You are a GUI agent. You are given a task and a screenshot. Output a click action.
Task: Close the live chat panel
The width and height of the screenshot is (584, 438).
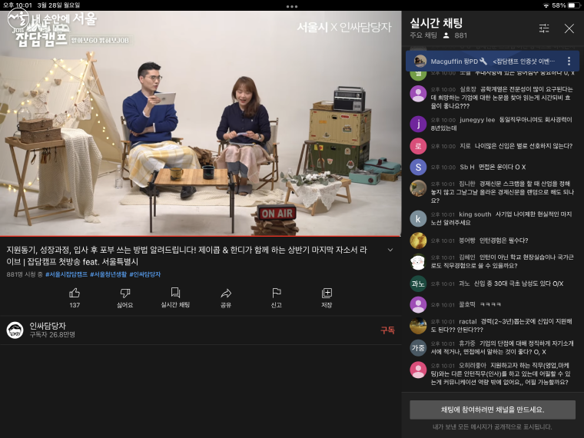click(569, 28)
